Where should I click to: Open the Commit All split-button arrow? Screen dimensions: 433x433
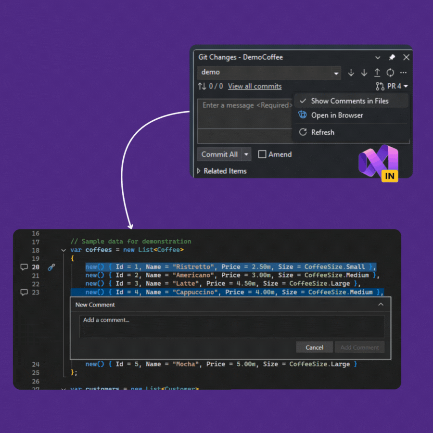pos(246,154)
